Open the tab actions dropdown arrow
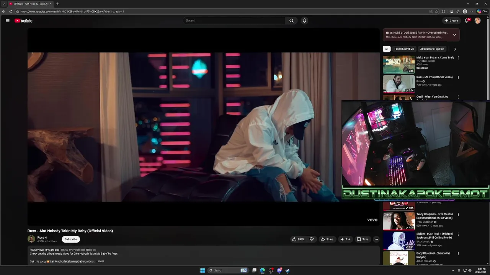The height and width of the screenshot is (275, 490). click(x=3, y=4)
